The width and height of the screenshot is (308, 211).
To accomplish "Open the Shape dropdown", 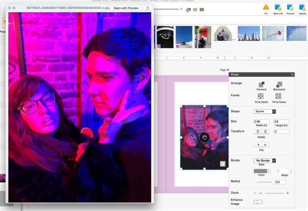I will [x=265, y=111].
